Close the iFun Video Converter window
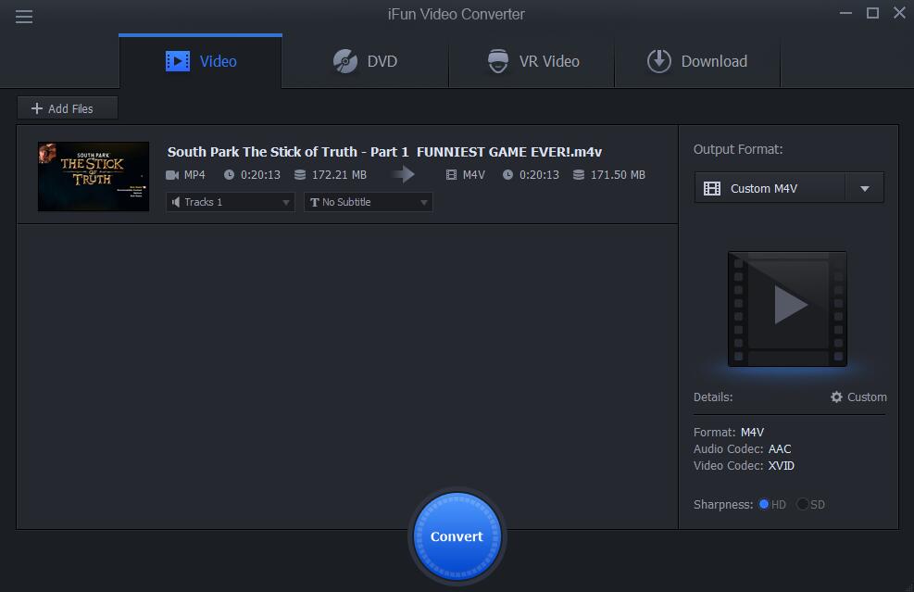The height and width of the screenshot is (592, 914). coord(899,13)
